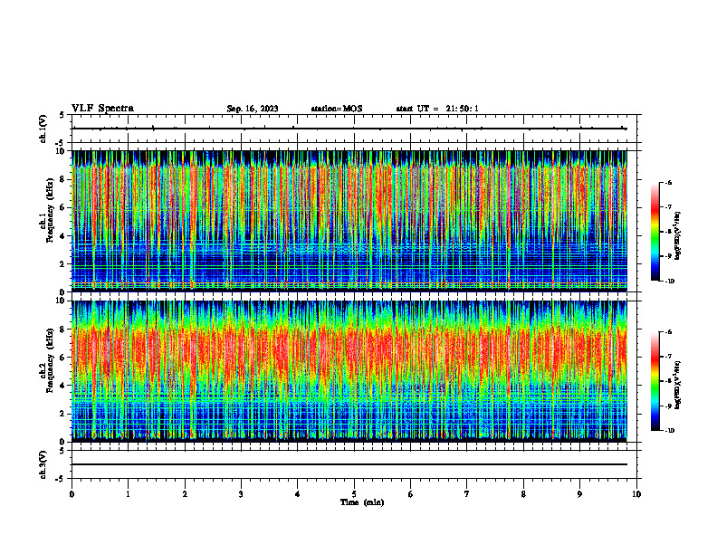Click the ch.3 flat voltage trace

coord(349,464)
